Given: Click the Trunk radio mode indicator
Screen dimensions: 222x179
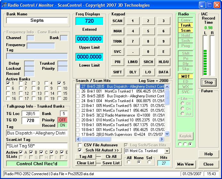Looking at the screenshot, I should [185, 25].
